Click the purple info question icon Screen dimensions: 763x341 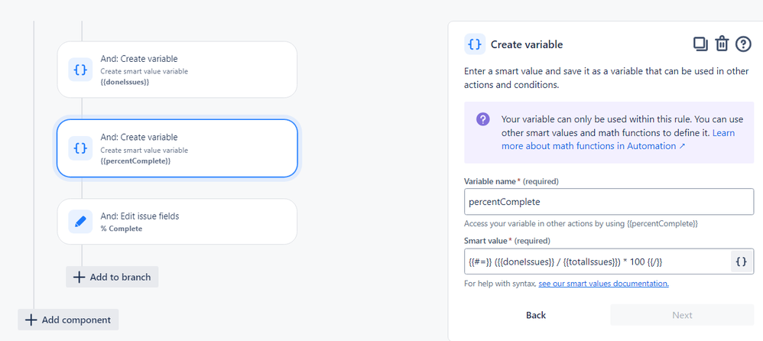482,119
